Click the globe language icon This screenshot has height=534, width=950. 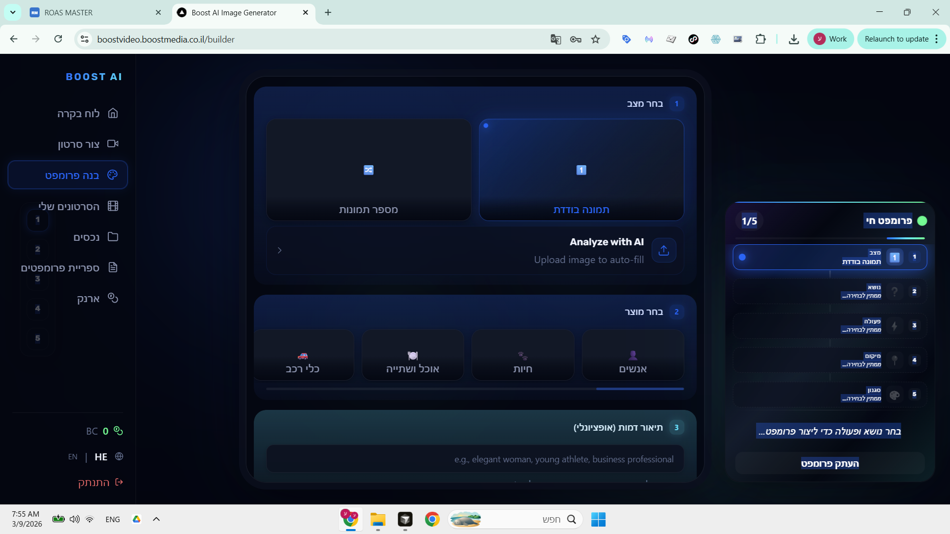point(119,456)
